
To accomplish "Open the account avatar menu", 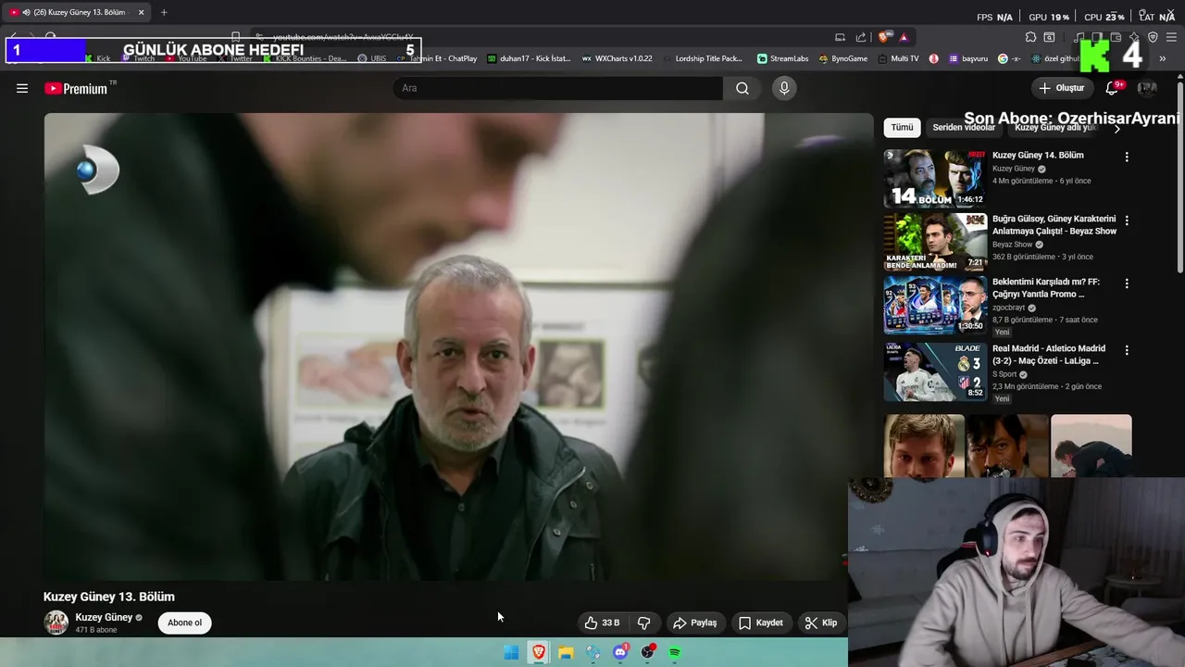I will point(1147,88).
